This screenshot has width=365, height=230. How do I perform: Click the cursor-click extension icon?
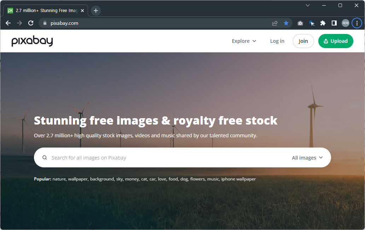coord(312,23)
